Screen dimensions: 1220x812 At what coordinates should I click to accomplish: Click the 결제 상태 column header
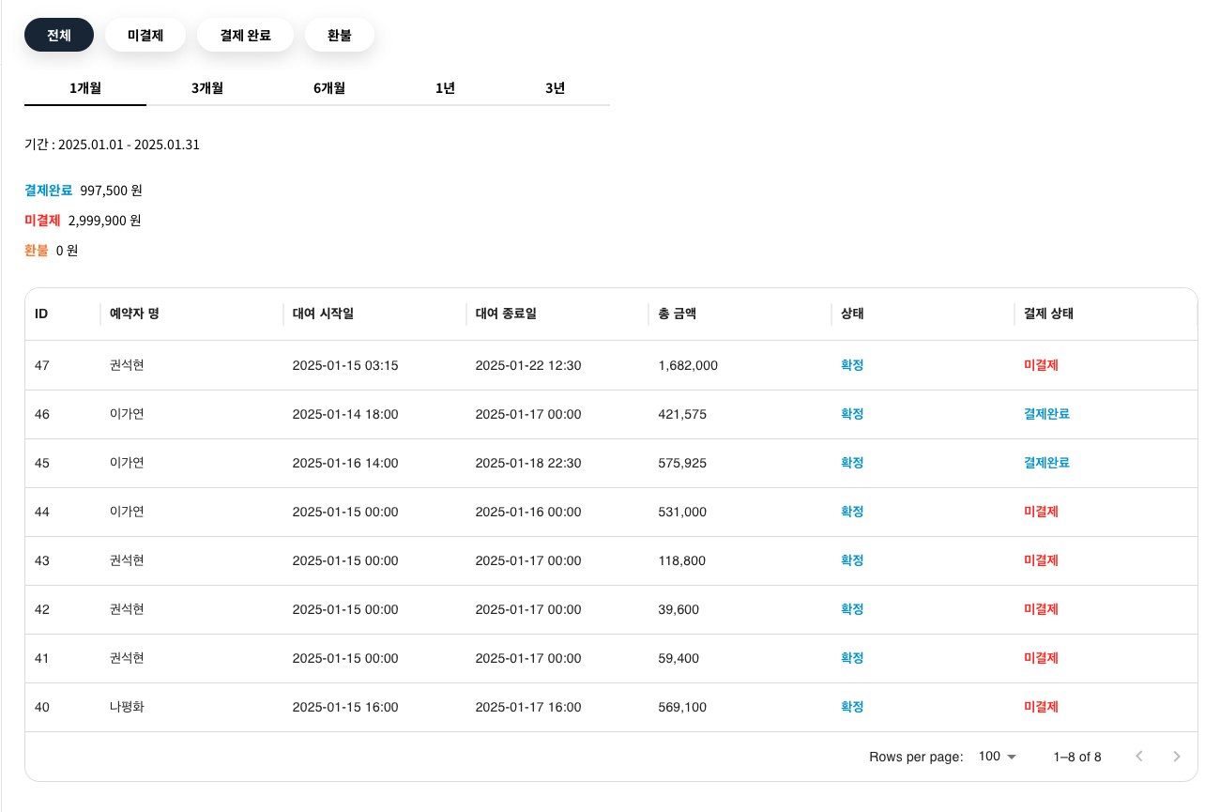click(1048, 314)
